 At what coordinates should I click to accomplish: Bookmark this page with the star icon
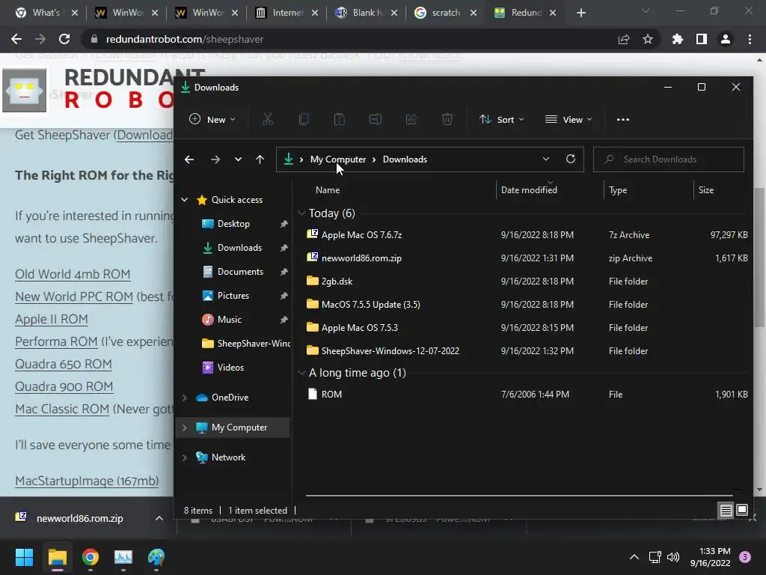click(648, 39)
